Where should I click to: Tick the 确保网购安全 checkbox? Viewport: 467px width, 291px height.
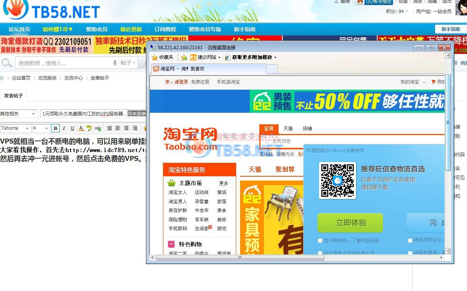pos(410,240)
